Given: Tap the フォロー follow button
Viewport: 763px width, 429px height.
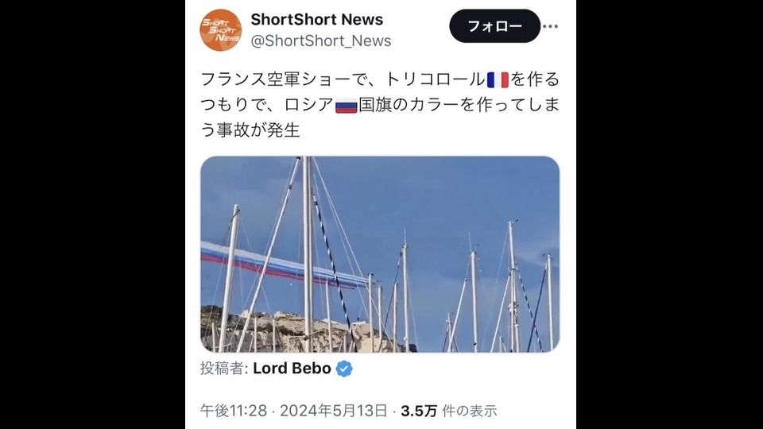Looking at the screenshot, I should tap(495, 26).
